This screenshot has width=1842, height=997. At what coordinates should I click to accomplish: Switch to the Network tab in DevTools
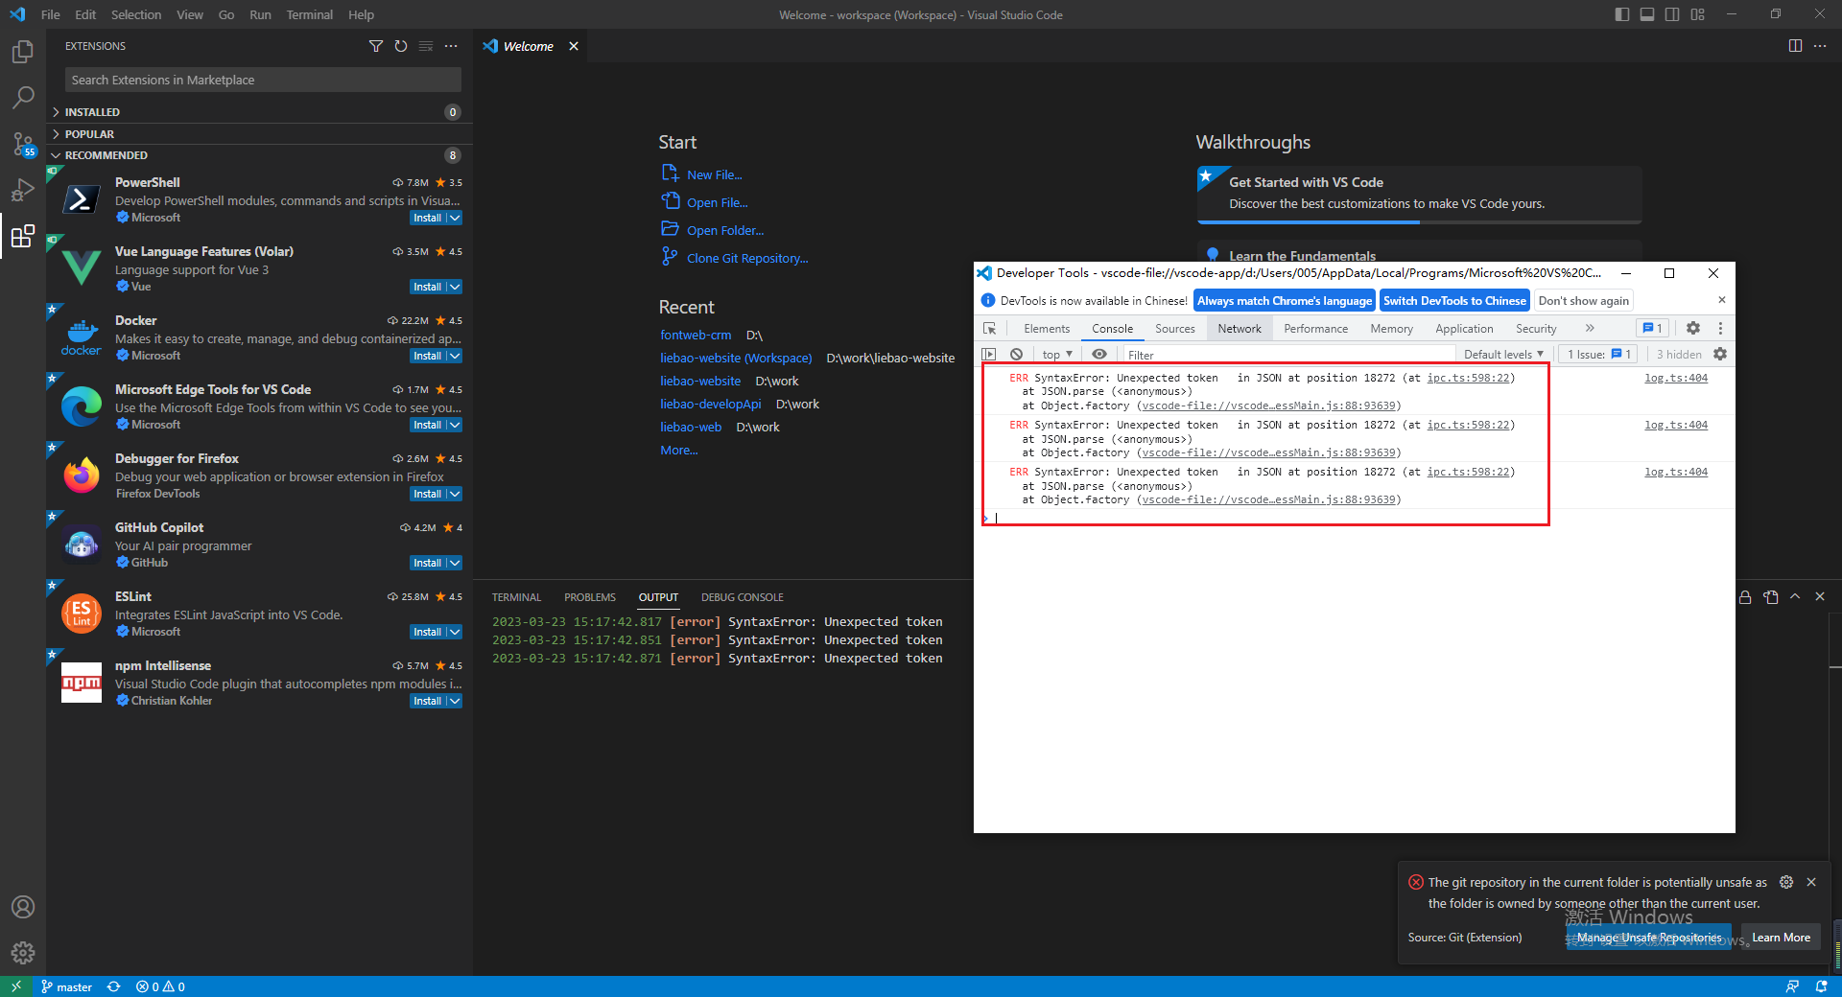[1239, 328]
